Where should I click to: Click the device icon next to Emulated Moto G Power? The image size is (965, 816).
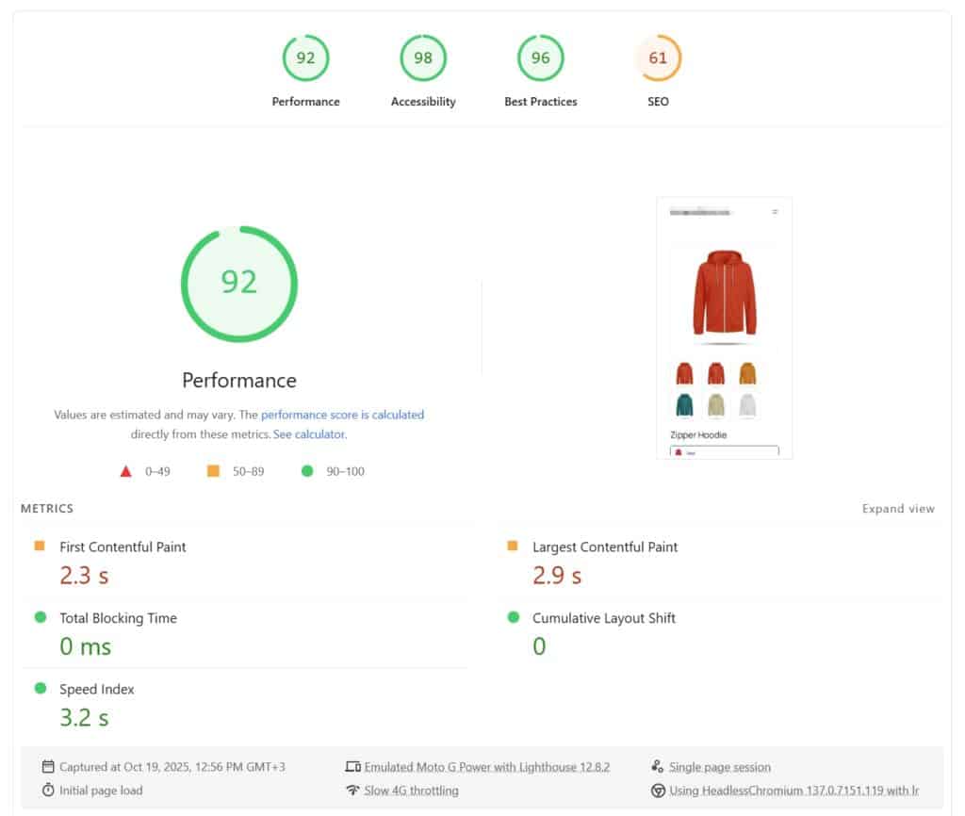[353, 766]
